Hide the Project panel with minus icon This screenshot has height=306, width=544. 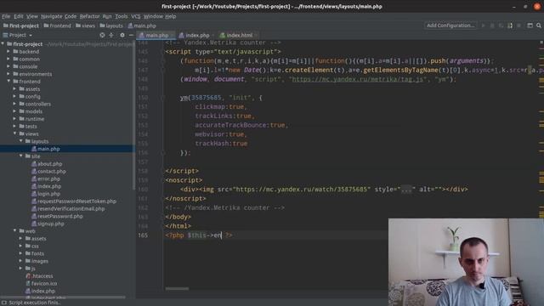coord(131,35)
